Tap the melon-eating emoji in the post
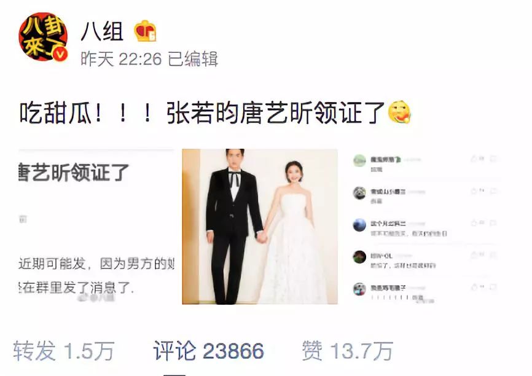This screenshot has width=532, height=376. pyautogui.click(x=399, y=112)
